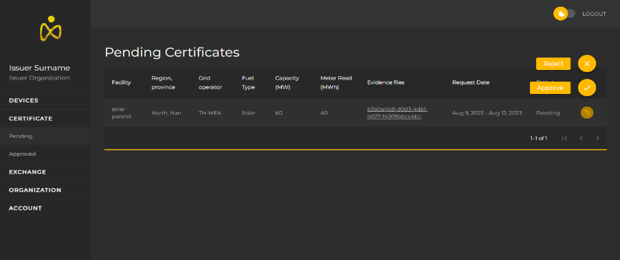The height and width of the screenshot is (260, 620).
Task: Select the Approved submenu item
Action: pyautogui.click(x=45, y=154)
